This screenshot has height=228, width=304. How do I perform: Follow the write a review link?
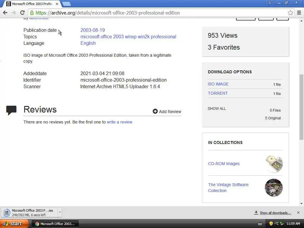tap(120, 122)
